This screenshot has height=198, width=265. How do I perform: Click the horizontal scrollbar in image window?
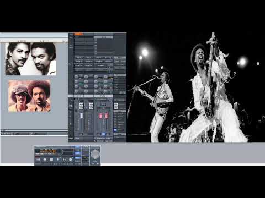click(x=34, y=130)
